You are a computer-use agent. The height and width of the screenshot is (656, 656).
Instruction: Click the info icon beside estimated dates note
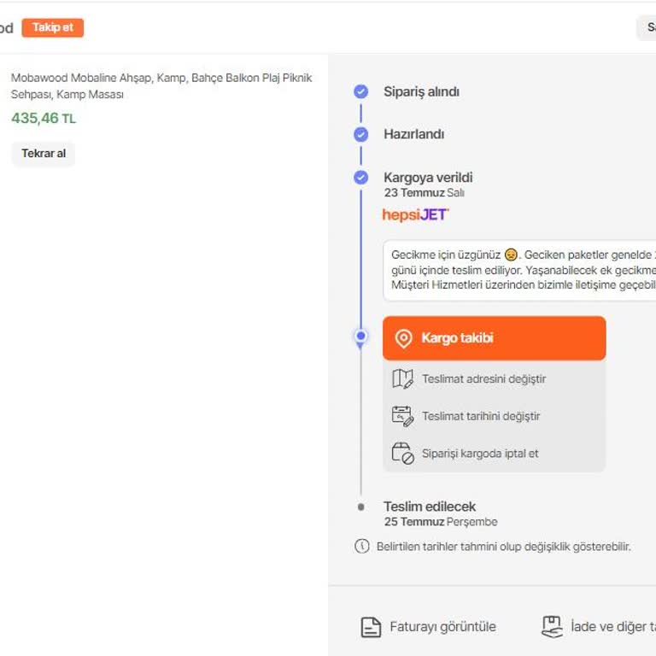point(362,547)
